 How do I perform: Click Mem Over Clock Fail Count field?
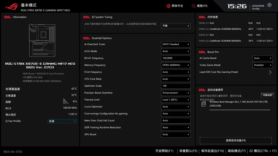(x=176, y=121)
